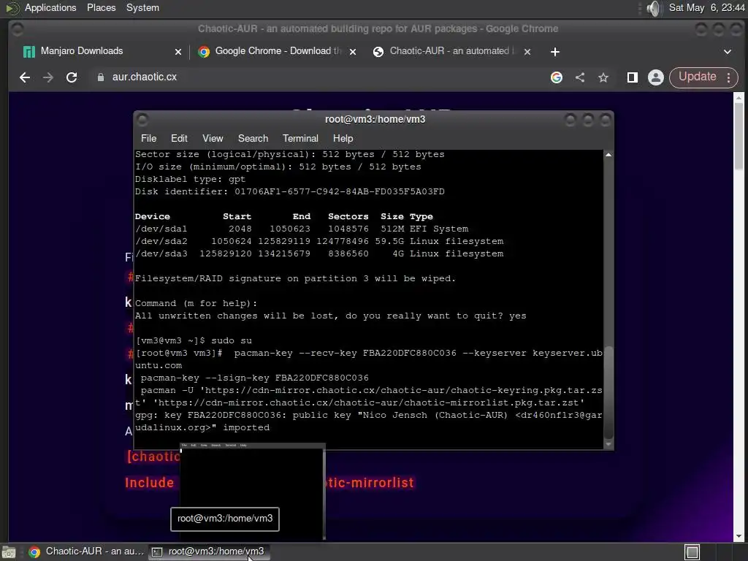The image size is (748, 561).
Task: Click the Chrome forward arrow
Action: [47, 77]
